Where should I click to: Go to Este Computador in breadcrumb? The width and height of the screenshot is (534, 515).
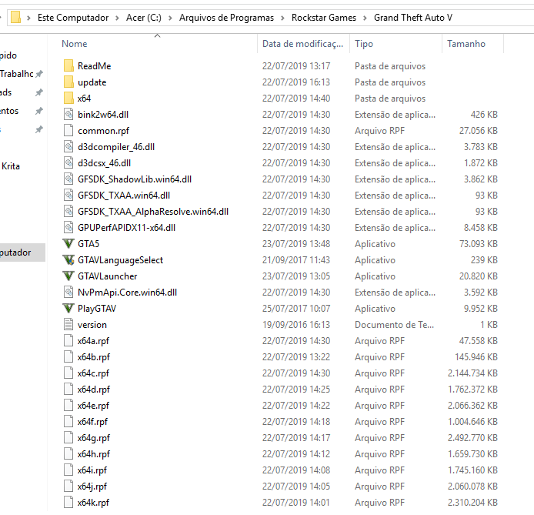click(73, 18)
